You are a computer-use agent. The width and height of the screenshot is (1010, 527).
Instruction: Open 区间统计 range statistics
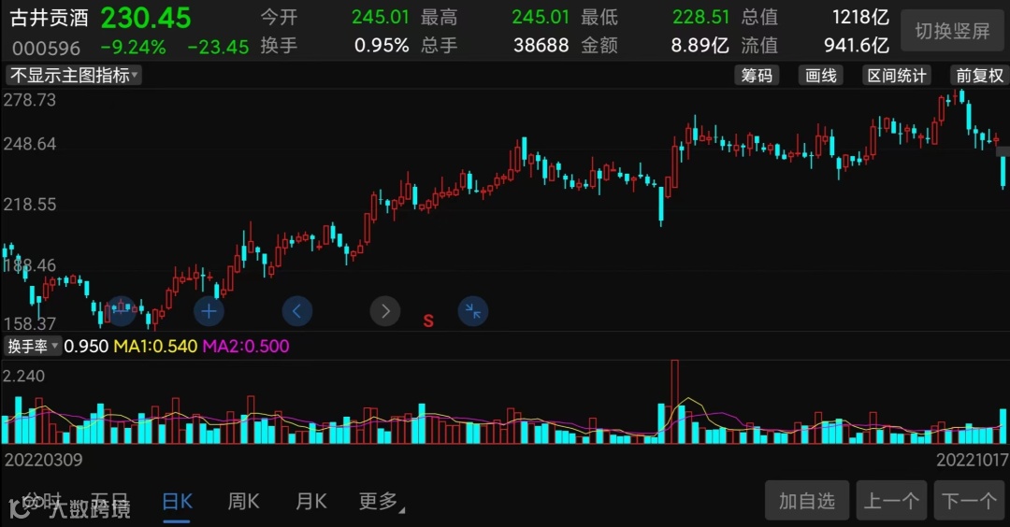pyautogui.click(x=897, y=76)
